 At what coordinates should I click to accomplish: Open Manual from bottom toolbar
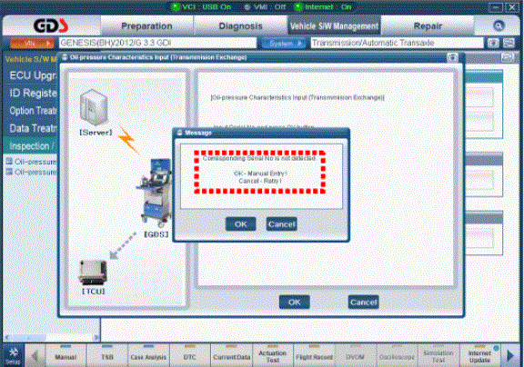click(x=65, y=356)
